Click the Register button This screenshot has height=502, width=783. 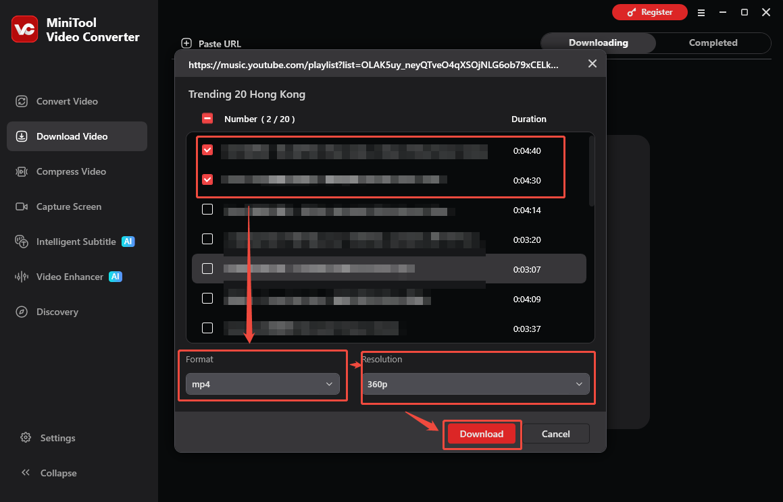click(x=650, y=12)
